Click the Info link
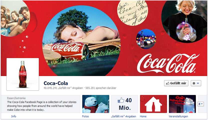 pyautogui.click(x=14, y=116)
